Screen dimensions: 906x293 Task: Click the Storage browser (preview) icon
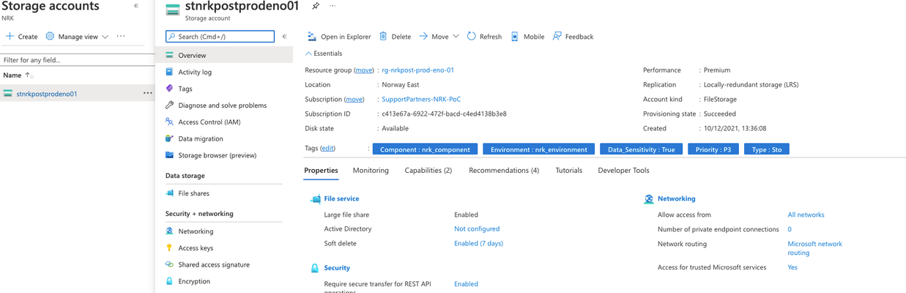[170, 155]
